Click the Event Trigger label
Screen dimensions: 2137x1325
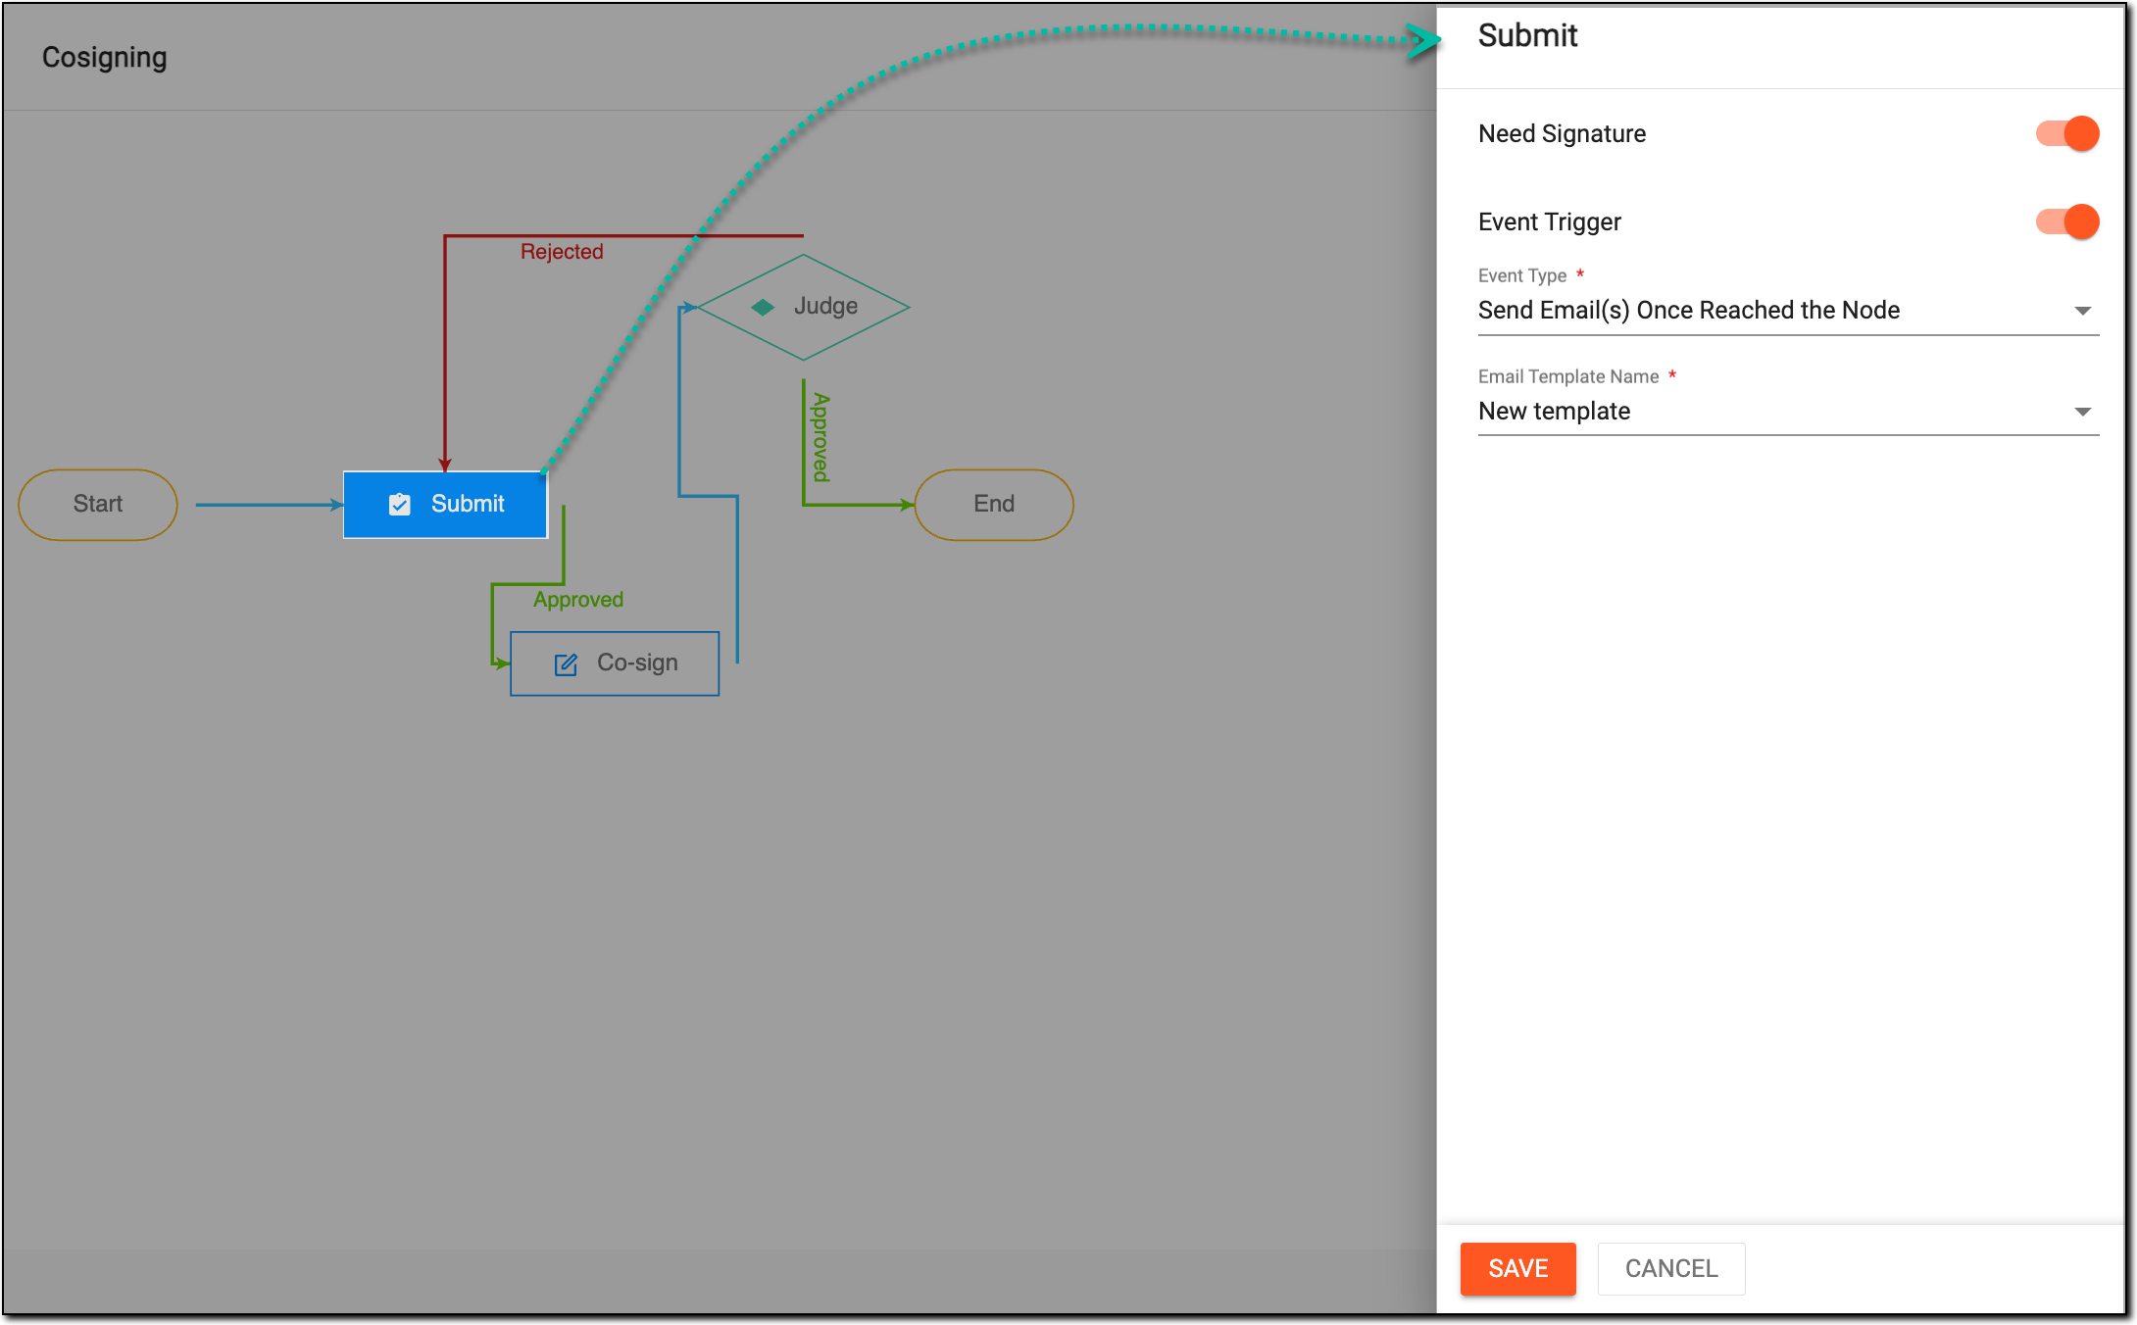click(1549, 222)
